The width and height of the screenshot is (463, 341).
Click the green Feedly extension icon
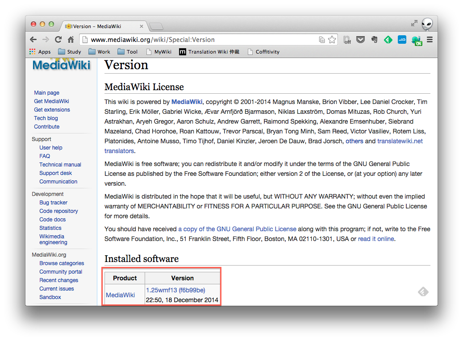pos(388,39)
